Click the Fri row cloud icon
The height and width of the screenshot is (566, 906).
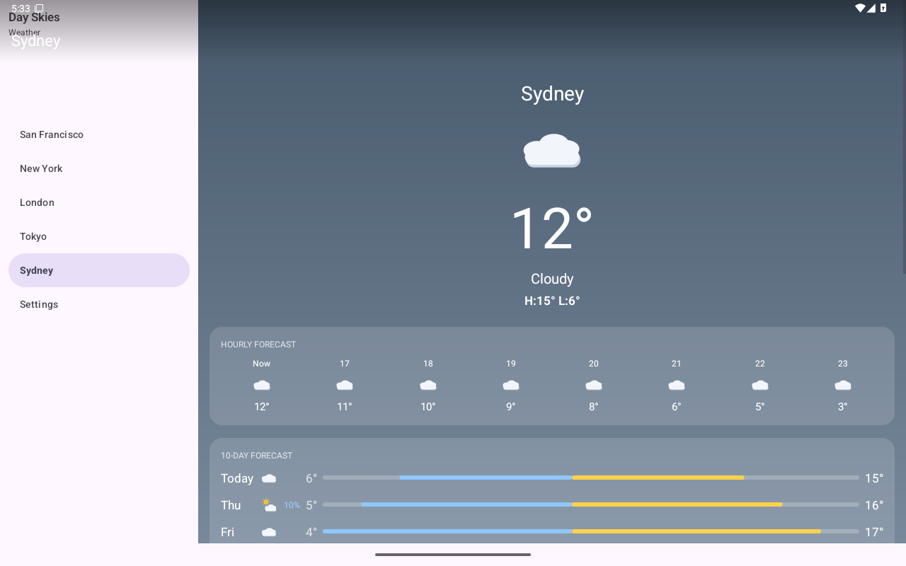[x=269, y=532]
